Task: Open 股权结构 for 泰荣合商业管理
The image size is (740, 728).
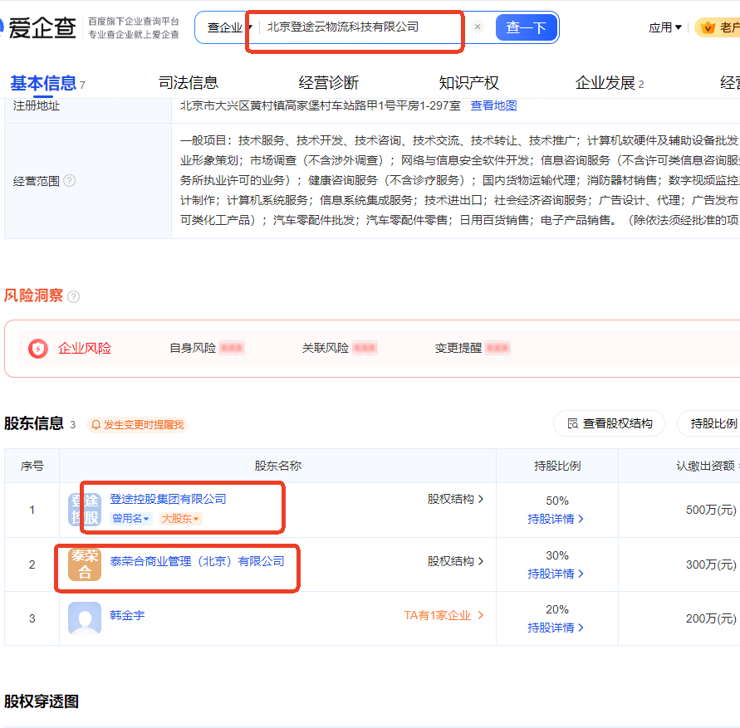Action: click(x=455, y=561)
